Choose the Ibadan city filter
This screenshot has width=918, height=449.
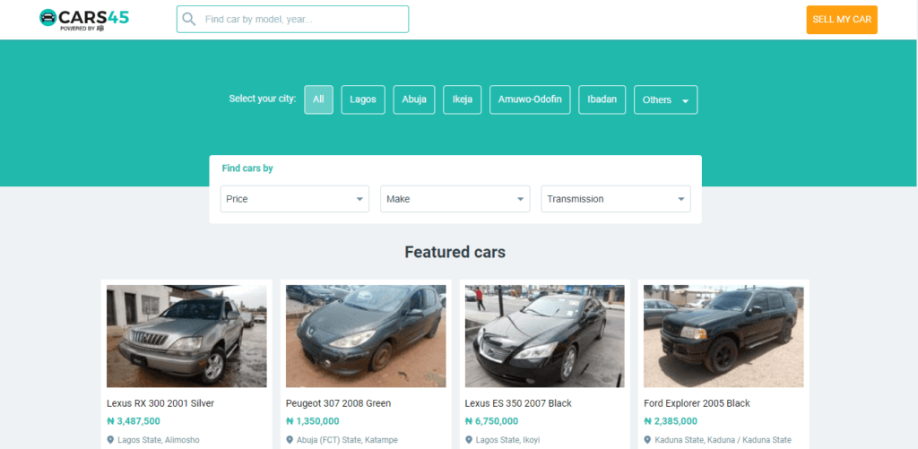point(602,99)
